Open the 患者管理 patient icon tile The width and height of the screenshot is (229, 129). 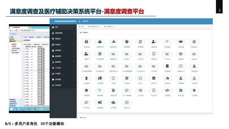coord(194,66)
